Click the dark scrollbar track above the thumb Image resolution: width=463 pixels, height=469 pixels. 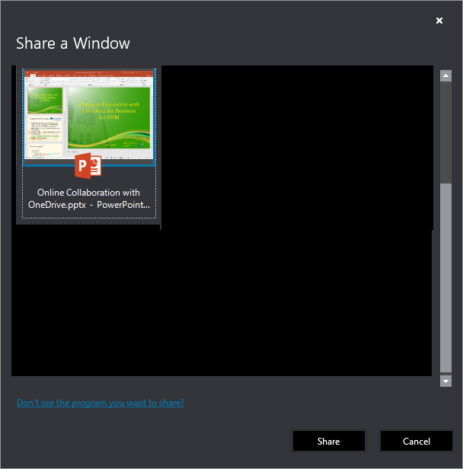(445, 129)
